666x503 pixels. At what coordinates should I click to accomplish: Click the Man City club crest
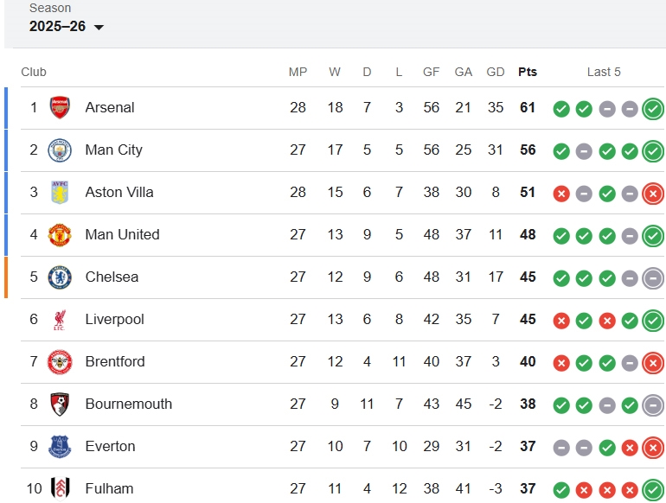click(60, 150)
